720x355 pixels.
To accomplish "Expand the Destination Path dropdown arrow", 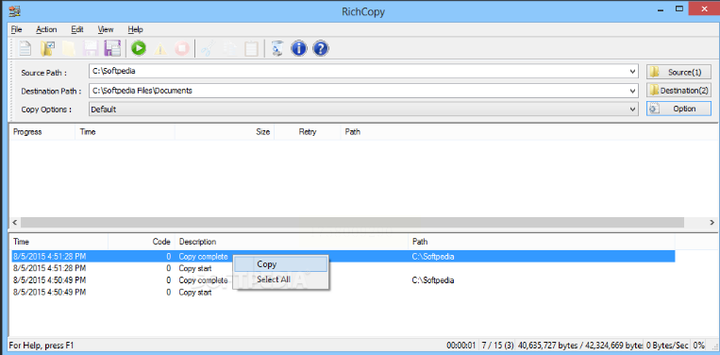I will pyautogui.click(x=633, y=91).
